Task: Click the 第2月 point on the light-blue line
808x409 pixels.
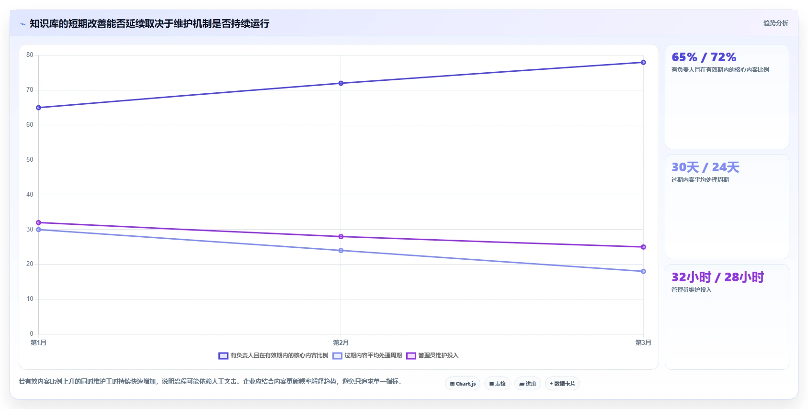Action: 341,251
